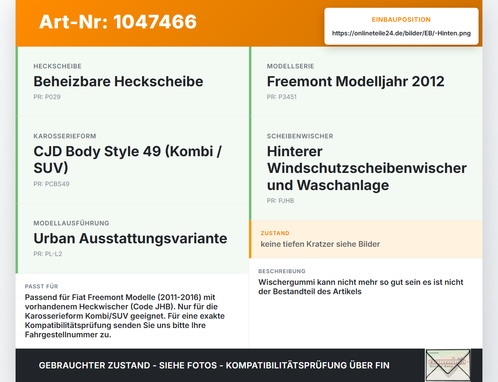Viewport: 498px width, 382px height.
Task: Click the MODELLAUSFÜHRUNG category label
Action: click(71, 223)
